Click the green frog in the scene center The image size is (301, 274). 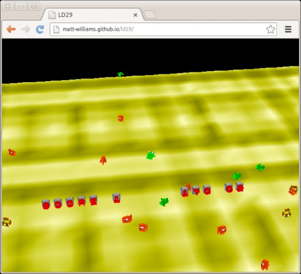tap(151, 155)
